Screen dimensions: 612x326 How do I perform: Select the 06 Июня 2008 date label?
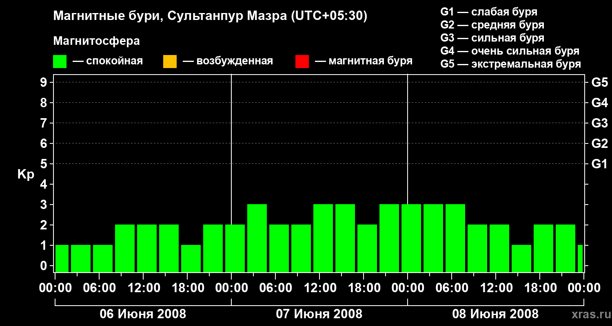[x=143, y=314]
